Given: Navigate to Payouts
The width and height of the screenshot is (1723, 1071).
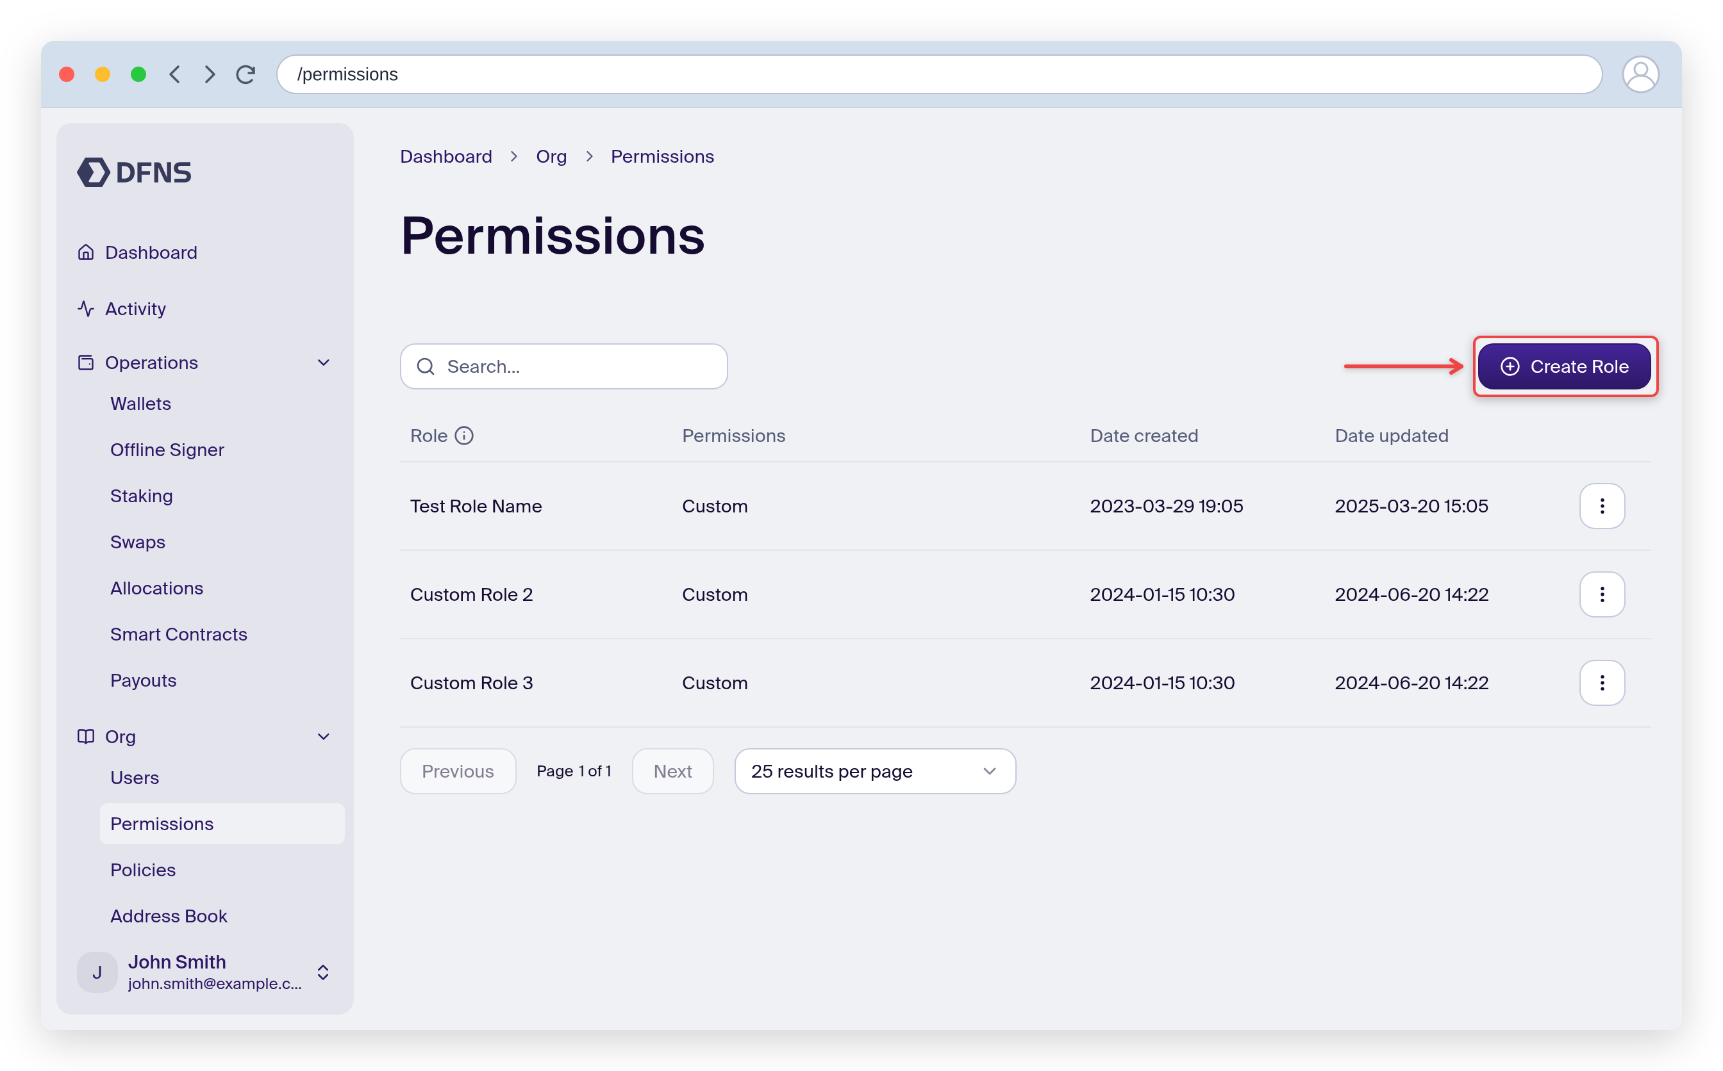Looking at the screenshot, I should (143, 680).
